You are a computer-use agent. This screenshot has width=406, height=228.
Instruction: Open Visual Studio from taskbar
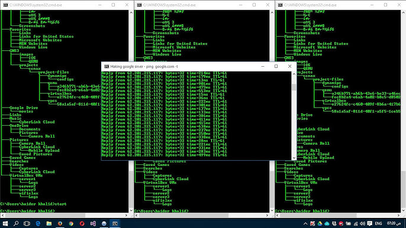[x=94, y=223]
